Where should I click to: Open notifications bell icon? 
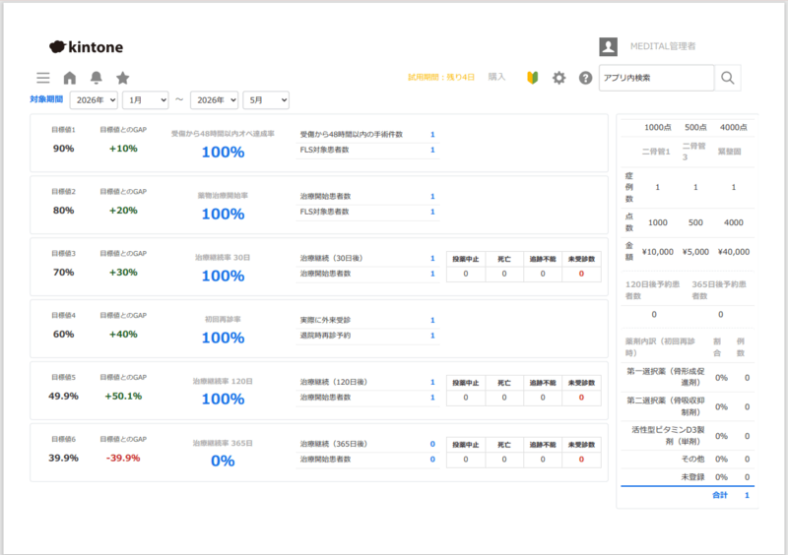(x=96, y=78)
